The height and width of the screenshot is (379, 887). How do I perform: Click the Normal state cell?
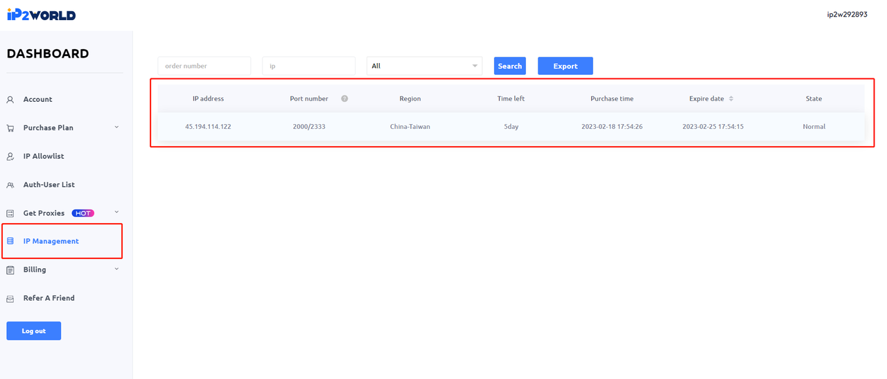814,127
